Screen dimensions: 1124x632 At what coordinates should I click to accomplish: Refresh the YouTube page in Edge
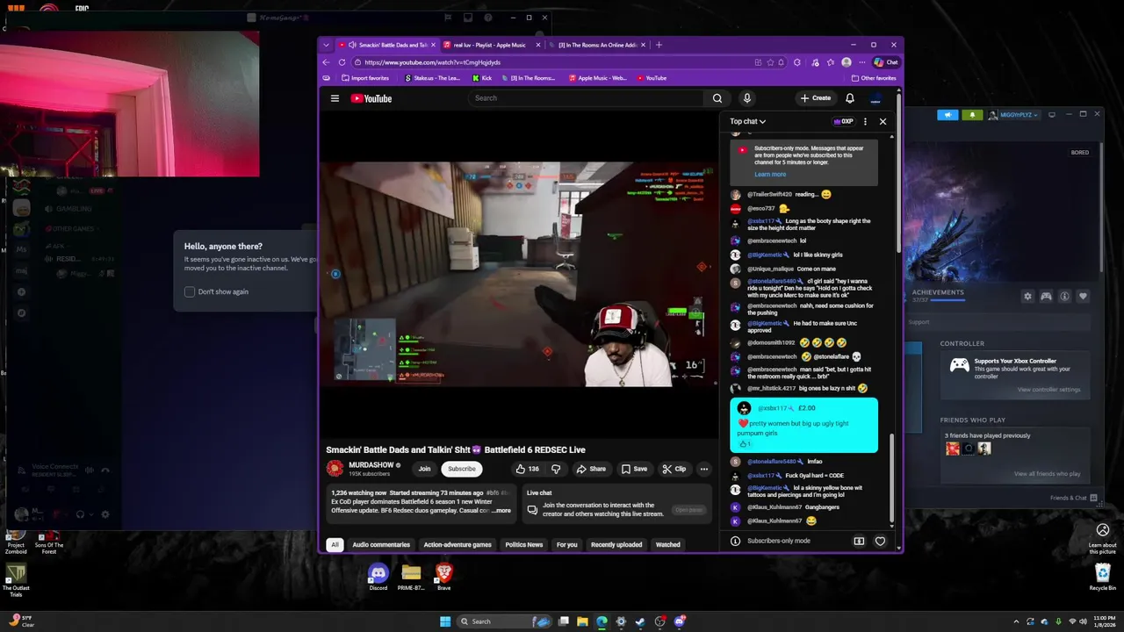[342, 62]
